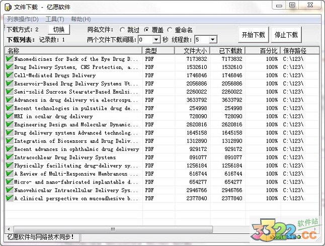This screenshot has width=325, height=246.
Task: Click checkmark icon beside A clinical perspective on mucoadhesive
Action: point(10,198)
